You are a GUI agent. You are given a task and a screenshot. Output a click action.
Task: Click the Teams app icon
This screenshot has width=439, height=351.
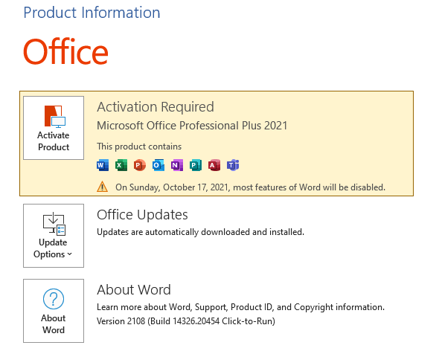[233, 165]
